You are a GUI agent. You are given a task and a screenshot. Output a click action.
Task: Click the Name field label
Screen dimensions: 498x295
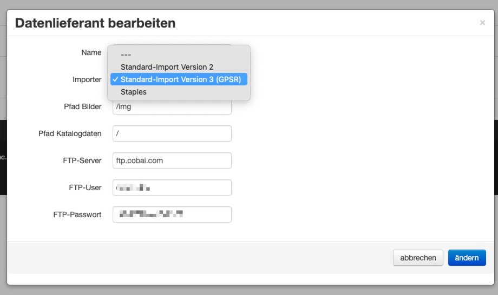(91, 52)
